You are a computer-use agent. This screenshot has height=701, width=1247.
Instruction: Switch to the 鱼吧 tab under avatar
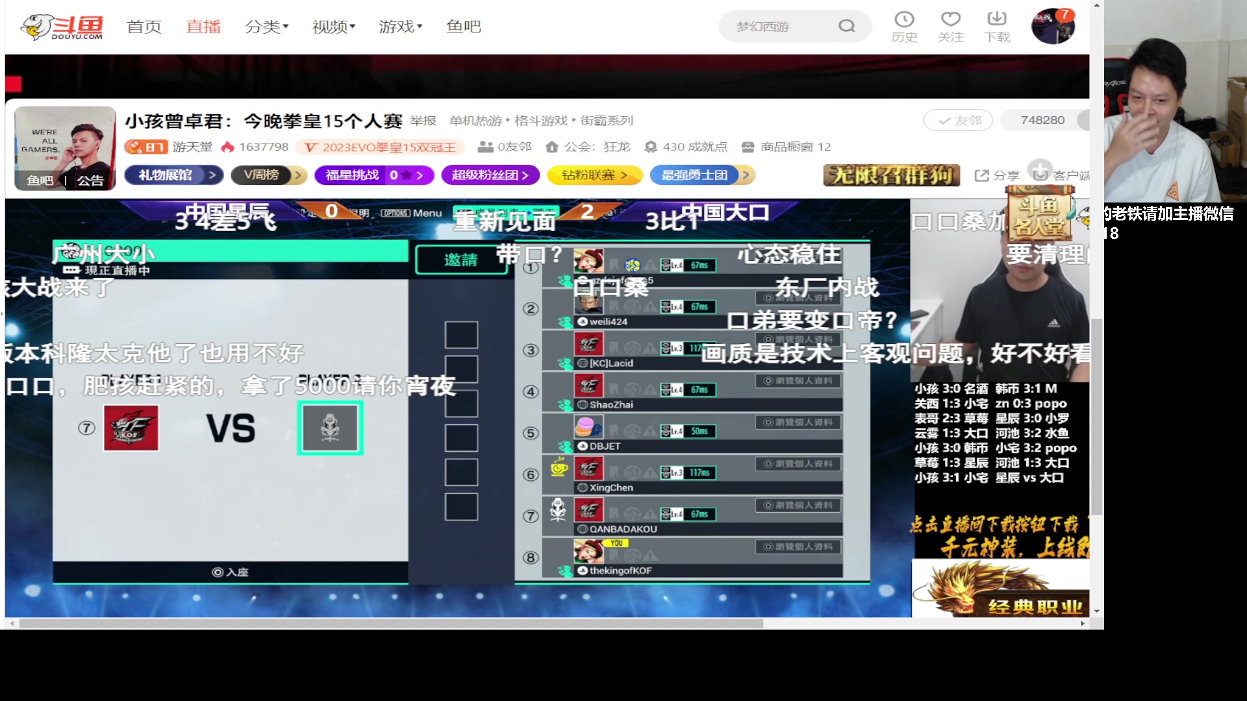pyautogui.click(x=40, y=180)
